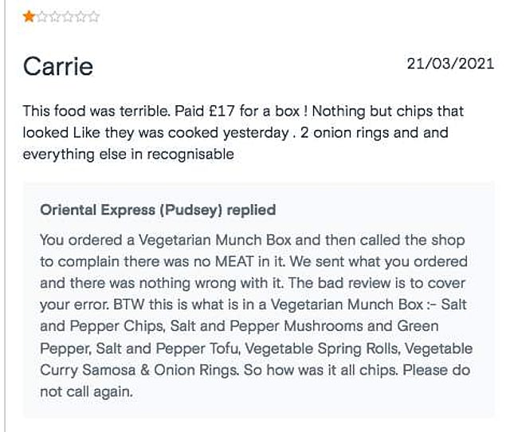Image resolution: width=510 pixels, height=432 pixels.
Task: Click 'Please do not call again' sentence
Action: (255, 381)
